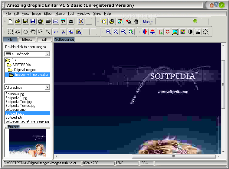229x169 pixels.
Task: Click the horizontal scrollbar right arrow
Action: tap(218, 156)
